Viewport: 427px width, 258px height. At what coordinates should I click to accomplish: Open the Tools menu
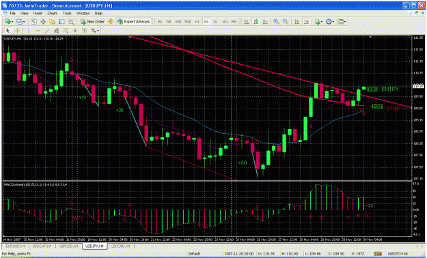(x=67, y=13)
